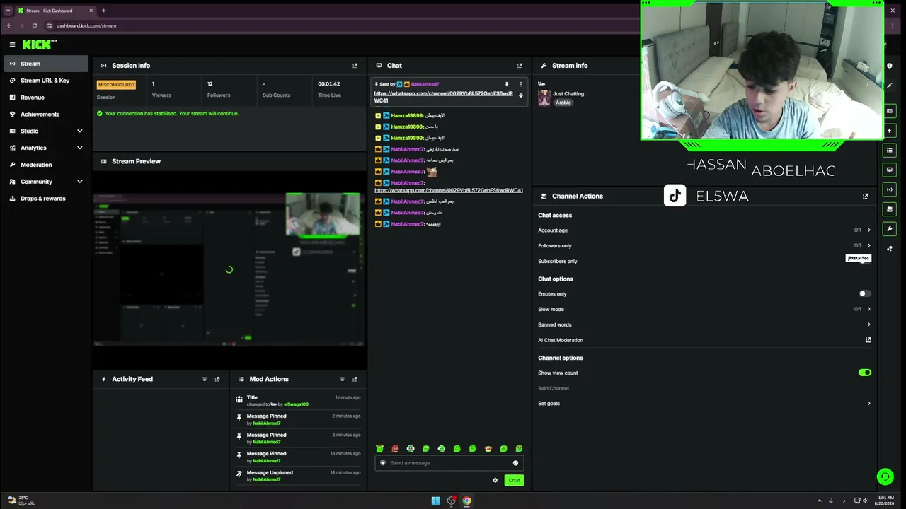The width and height of the screenshot is (906, 509).
Task: Pop out the Activity Feed panel
Action: pos(217,379)
